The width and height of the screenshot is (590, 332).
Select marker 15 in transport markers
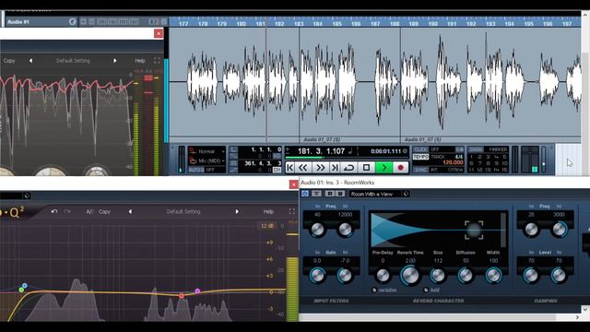[x=504, y=170]
